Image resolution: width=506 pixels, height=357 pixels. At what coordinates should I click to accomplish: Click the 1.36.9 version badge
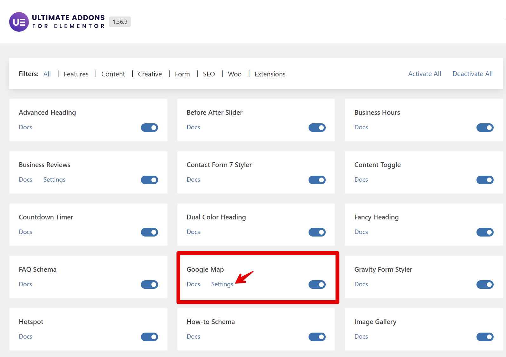(x=120, y=22)
